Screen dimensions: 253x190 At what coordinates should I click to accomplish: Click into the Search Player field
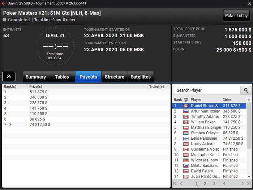207,90
